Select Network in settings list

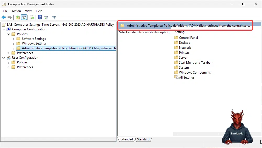pos(185,48)
